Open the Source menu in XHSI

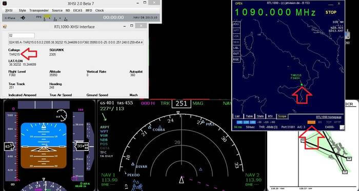pos(57,11)
